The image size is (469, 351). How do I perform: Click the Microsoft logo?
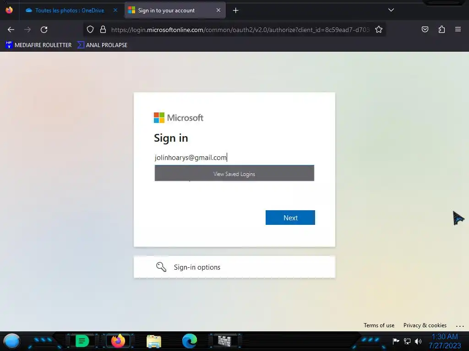[178, 117]
